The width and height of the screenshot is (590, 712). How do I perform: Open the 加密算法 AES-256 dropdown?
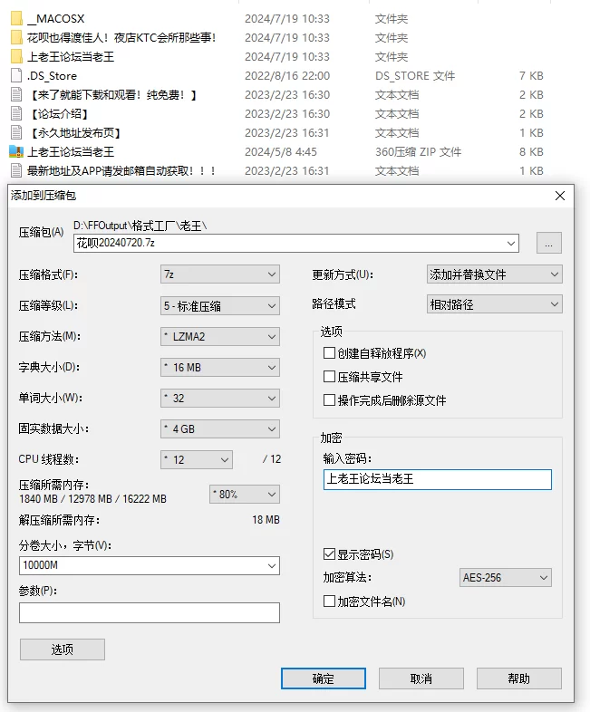point(506,578)
